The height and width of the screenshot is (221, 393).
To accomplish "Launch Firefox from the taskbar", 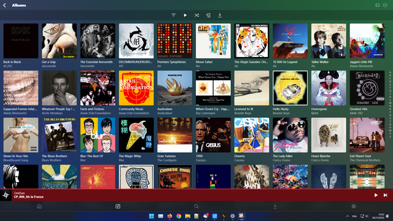I will coord(169,216).
